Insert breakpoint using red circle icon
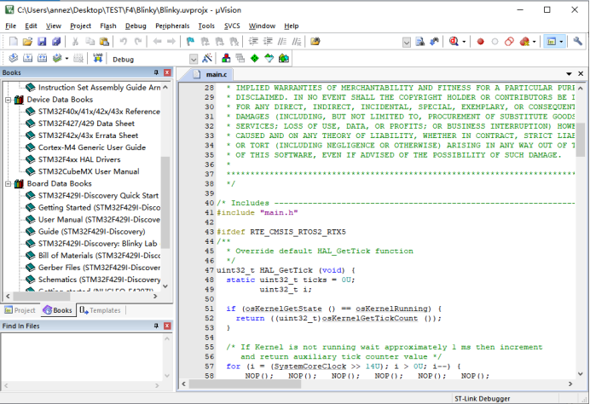 (480, 41)
